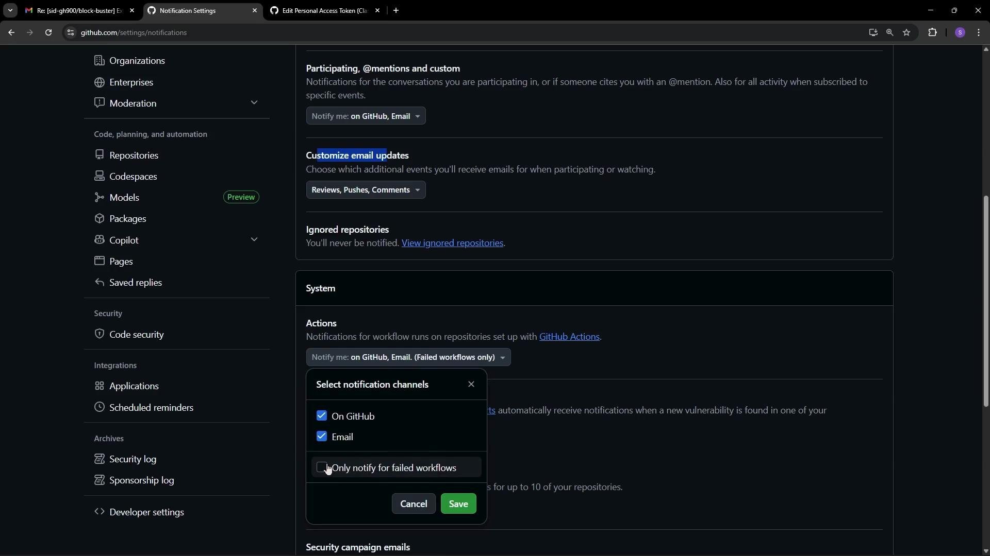Bookmark this page with the star icon

pyautogui.click(x=906, y=32)
